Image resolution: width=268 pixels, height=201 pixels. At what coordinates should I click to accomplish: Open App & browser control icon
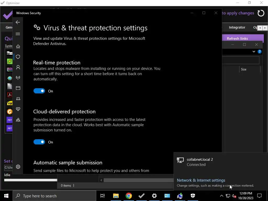[18, 88]
